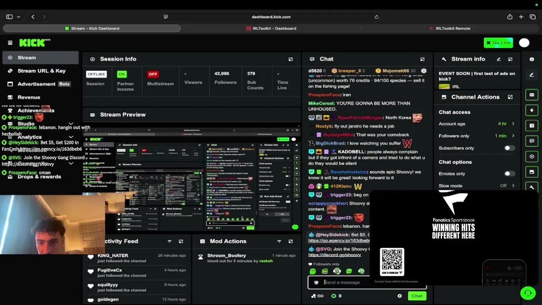Open the sidebar dropdown arrow in browser toolbar
This screenshot has width=542, height=305.
click(19, 17)
